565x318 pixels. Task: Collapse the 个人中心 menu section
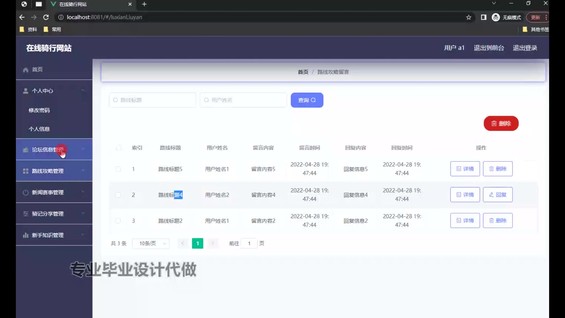tap(83, 91)
